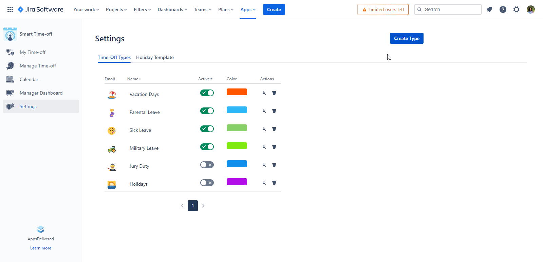Enable the Jury Duty active toggle

(x=207, y=165)
